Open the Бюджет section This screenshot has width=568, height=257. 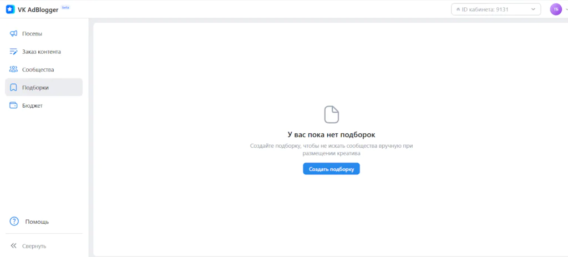[44, 105]
